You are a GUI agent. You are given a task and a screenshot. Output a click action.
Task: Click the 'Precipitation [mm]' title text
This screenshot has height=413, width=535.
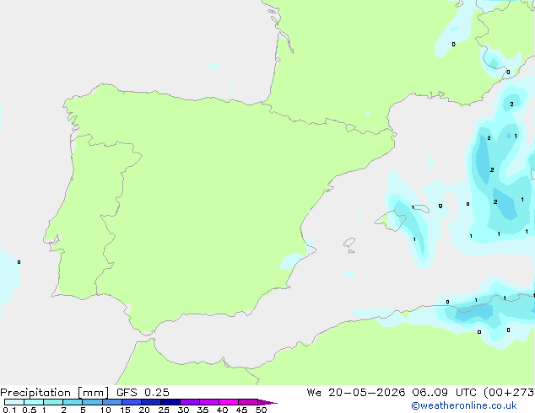(55, 393)
